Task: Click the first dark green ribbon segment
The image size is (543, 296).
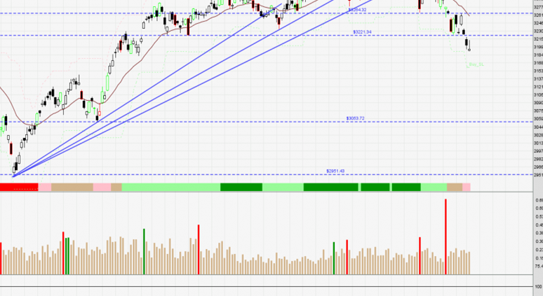Action: pyautogui.click(x=241, y=187)
